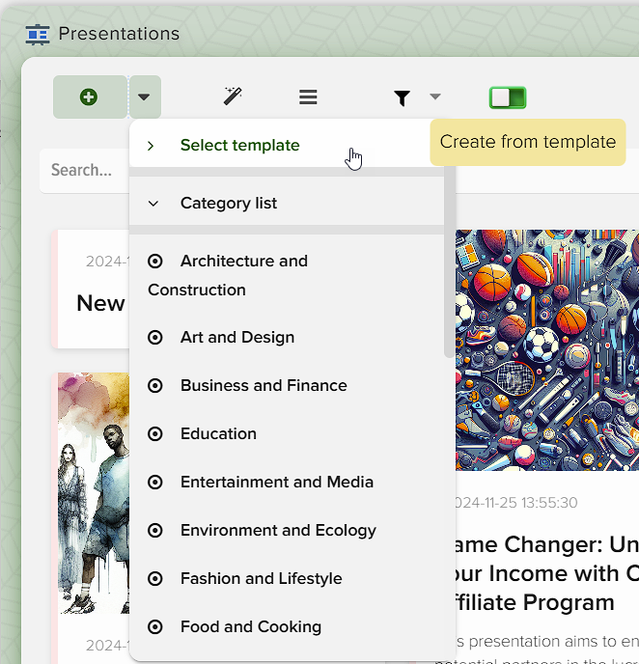Click the Category list header text
The image size is (639, 664).
coord(229,204)
